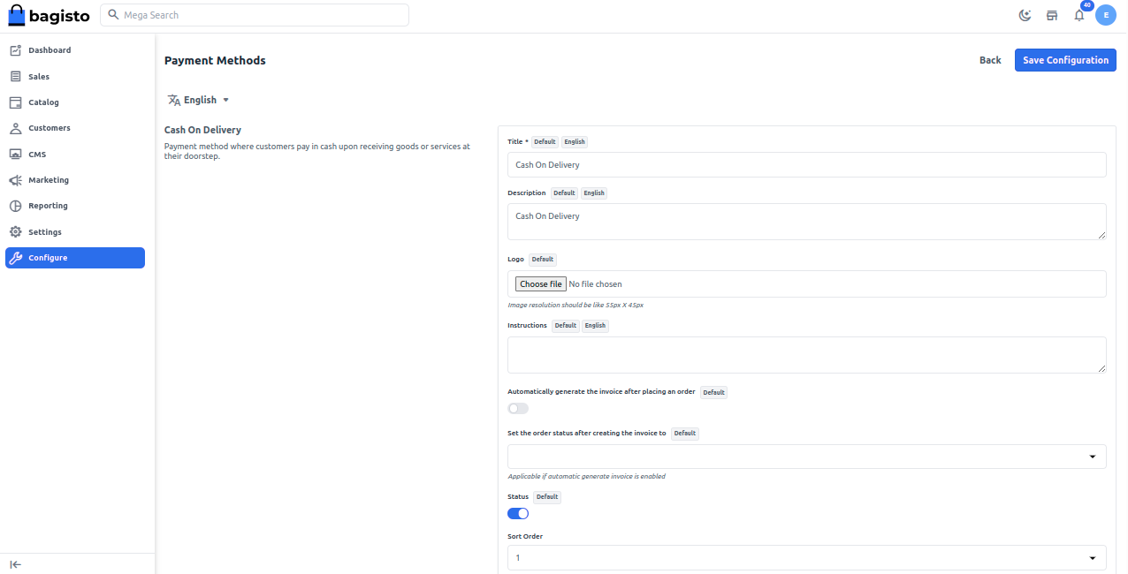Go to Dashboard in sidebar

point(50,50)
